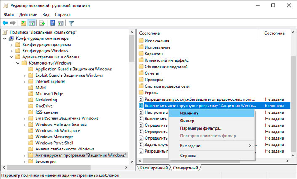The image size is (297, 179).
Task: Click left arrow of right pane horizontal scrollbar
Action: click(x=140, y=161)
